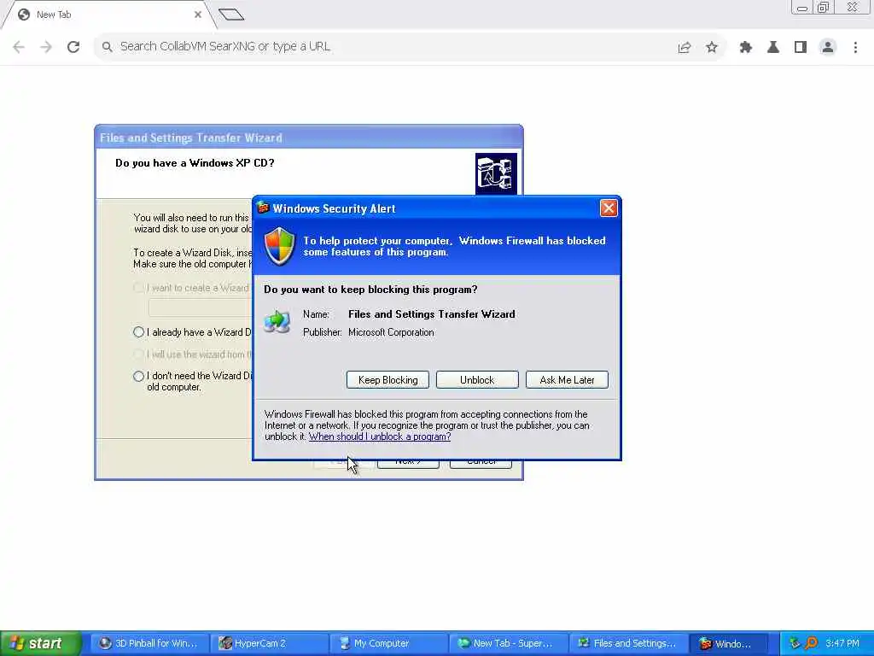The height and width of the screenshot is (656, 874).
Task: Click the Unblock button
Action: [x=477, y=380]
